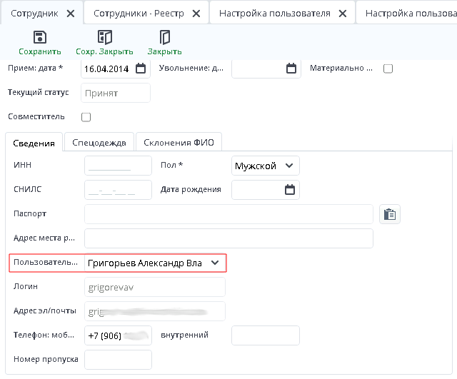
Task: Enable the Совместитель checkbox
Action: [86, 117]
